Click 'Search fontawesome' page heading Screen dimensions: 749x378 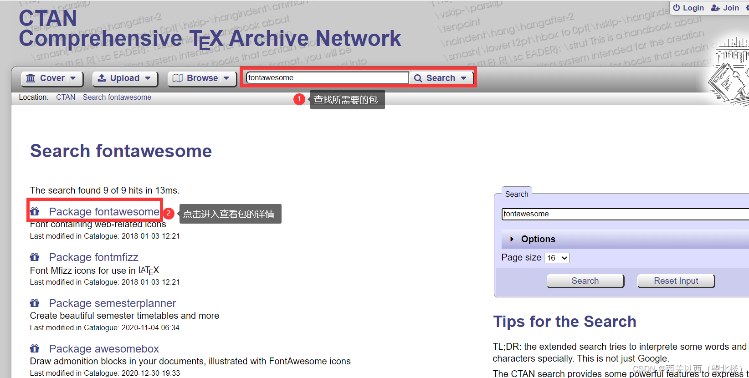point(121,151)
